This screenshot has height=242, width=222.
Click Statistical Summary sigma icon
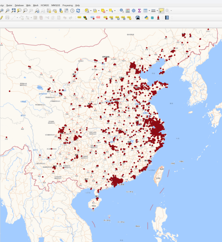[139, 11]
